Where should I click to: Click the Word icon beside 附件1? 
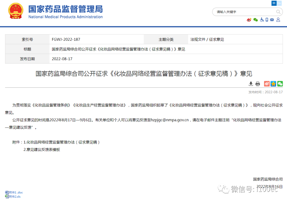point(7,192)
